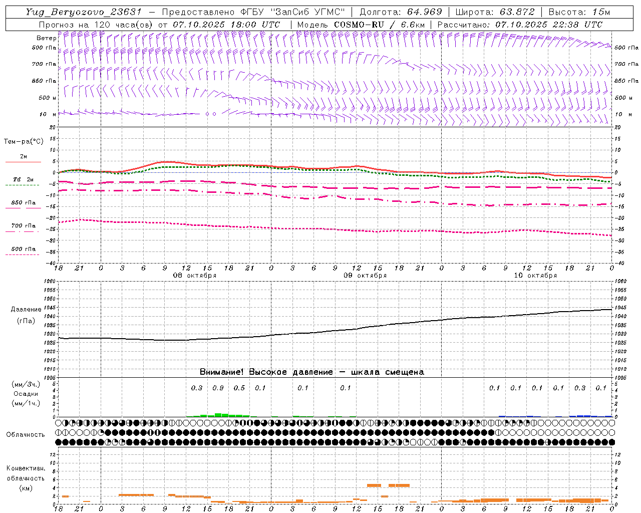Click the '08 октября' date label
The image size is (641, 513).
click(x=195, y=276)
